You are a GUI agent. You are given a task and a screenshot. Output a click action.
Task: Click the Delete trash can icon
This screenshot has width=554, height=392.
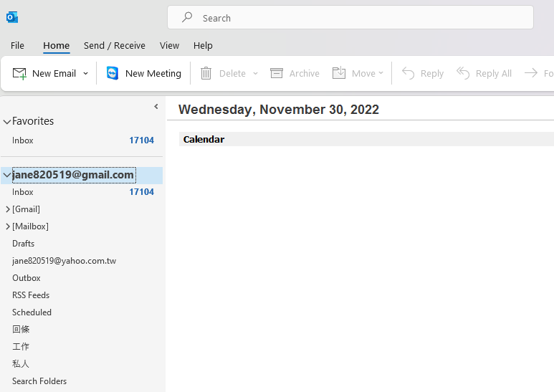coord(206,73)
